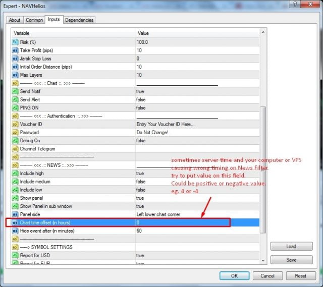
Task: Click the Include low boolean icon
Action: [x=15, y=190]
